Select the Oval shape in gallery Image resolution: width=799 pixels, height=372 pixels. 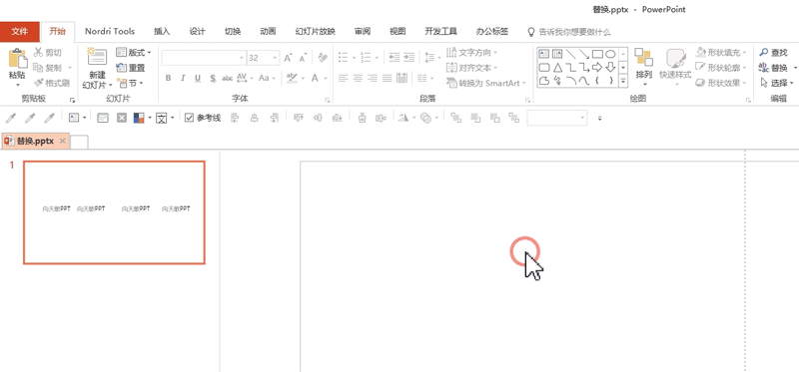[610, 54]
